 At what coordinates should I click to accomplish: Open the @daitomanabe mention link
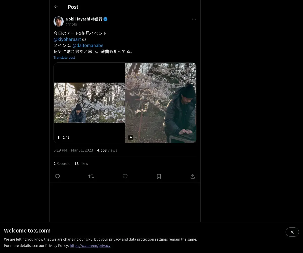click(88, 46)
